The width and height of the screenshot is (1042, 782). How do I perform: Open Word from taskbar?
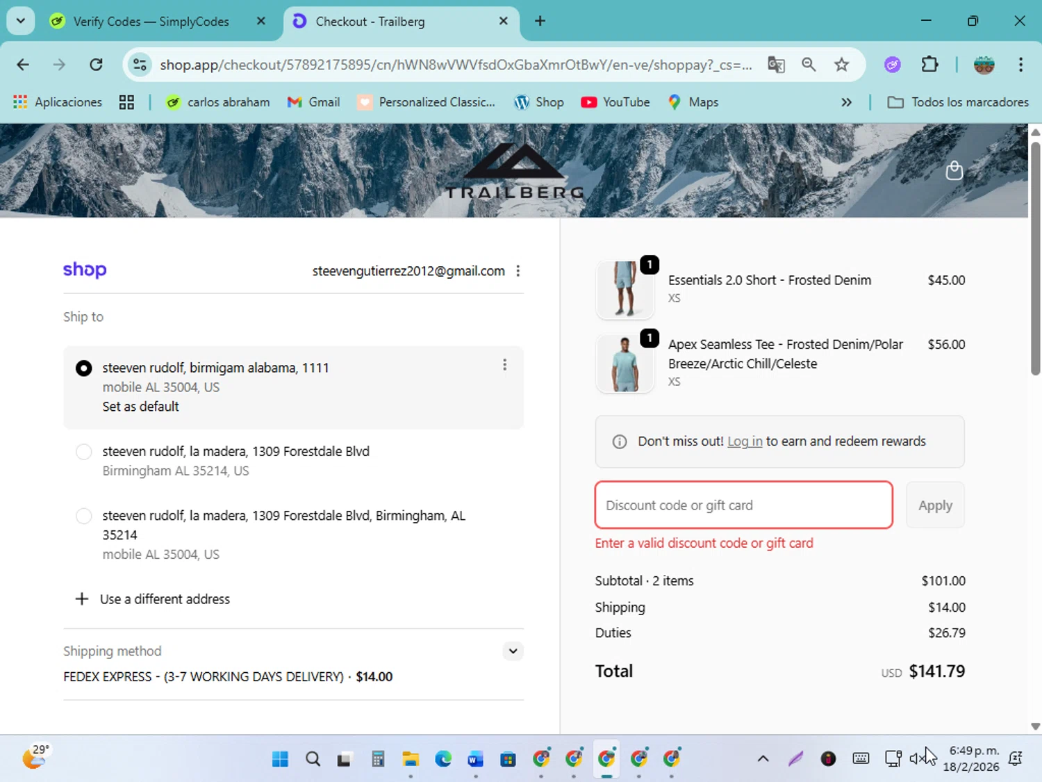(x=475, y=758)
